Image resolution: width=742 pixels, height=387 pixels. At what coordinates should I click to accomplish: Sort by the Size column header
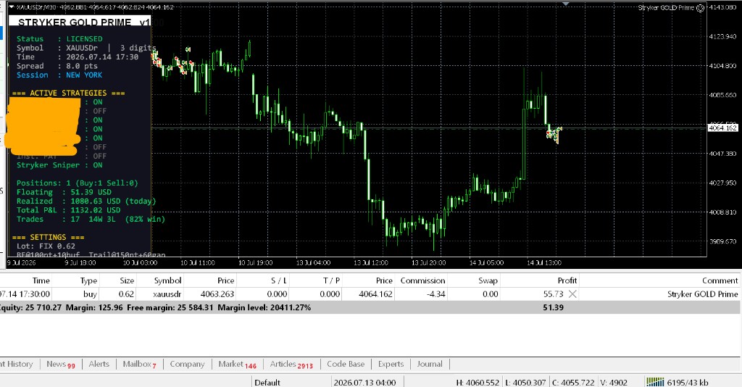[x=127, y=280]
